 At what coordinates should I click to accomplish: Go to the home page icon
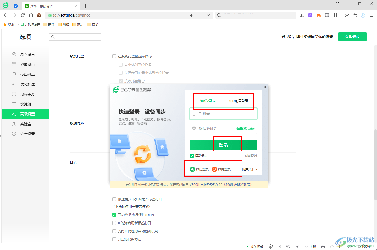coord(31,15)
